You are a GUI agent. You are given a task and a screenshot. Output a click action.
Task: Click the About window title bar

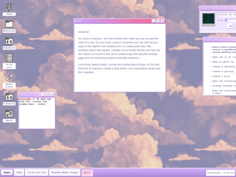(113, 21)
